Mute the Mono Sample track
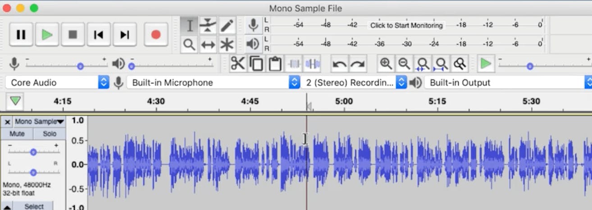 pyautogui.click(x=17, y=134)
